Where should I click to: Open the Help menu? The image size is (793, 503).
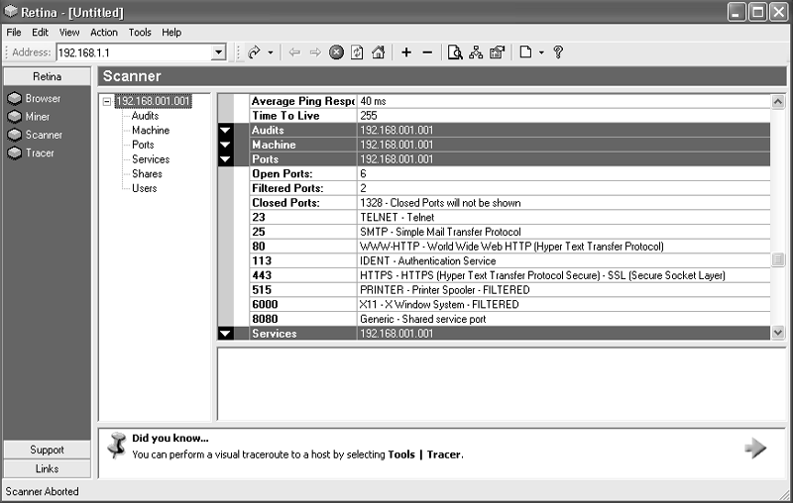pyautogui.click(x=171, y=33)
